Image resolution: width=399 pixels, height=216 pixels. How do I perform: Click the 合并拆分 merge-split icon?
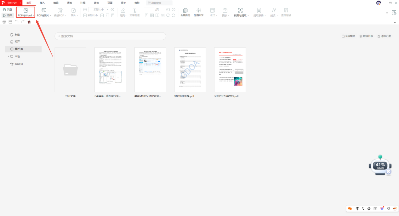(185, 11)
